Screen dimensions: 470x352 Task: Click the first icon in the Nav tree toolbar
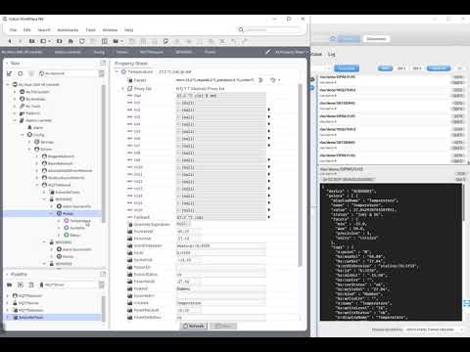10,73
